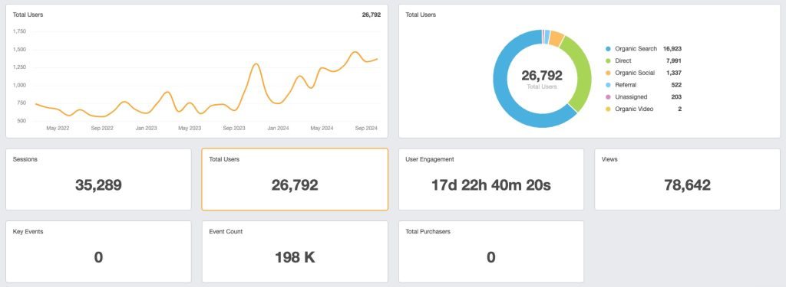Click the May 2024 axis label
The width and height of the screenshot is (786, 287).
tap(322, 129)
